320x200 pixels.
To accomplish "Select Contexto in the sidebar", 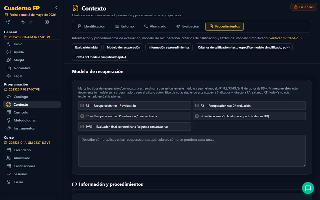I will [32, 104].
